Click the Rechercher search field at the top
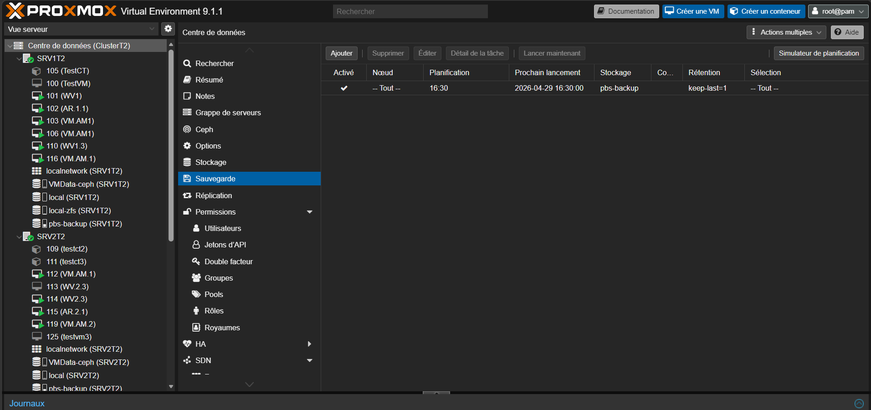 click(x=410, y=11)
